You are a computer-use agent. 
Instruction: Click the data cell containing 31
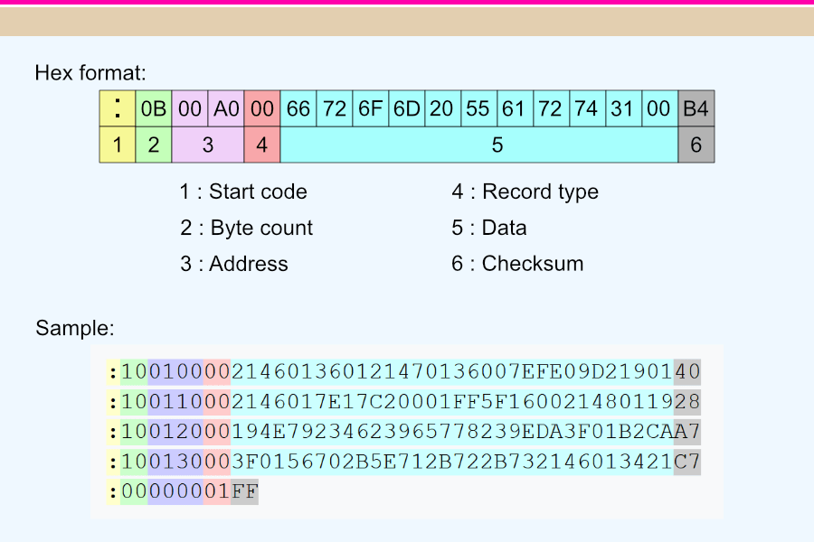pos(622,107)
